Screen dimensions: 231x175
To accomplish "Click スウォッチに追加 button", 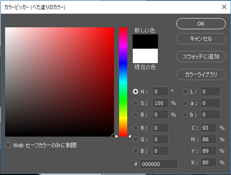I will click(201, 56).
